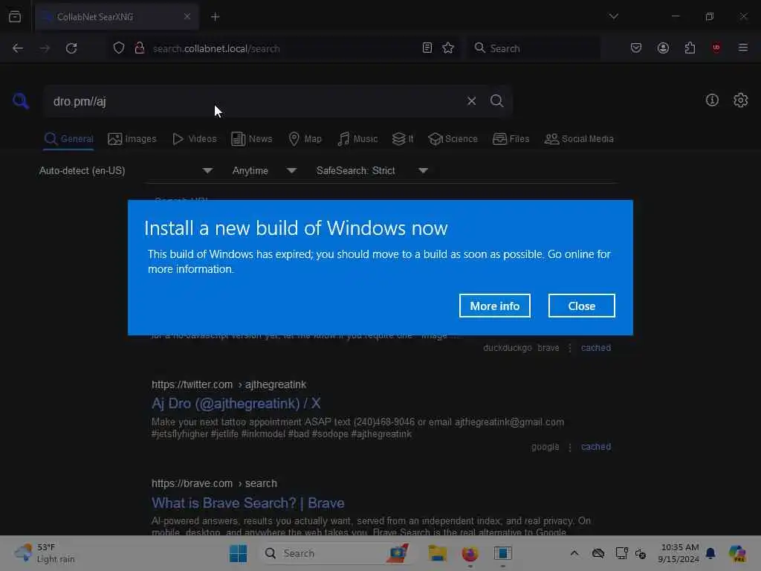Open the Auto-detect (en-US) language dropdown
This screenshot has width=761, height=571.
pos(126,170)
